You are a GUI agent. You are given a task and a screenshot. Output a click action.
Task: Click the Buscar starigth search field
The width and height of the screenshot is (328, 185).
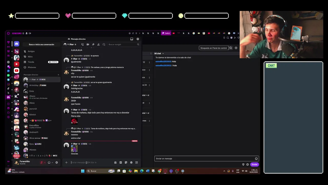coord(124,44)
